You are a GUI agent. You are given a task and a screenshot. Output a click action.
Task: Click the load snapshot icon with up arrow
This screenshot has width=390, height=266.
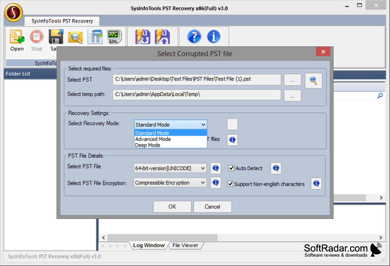tap(162, 37)
